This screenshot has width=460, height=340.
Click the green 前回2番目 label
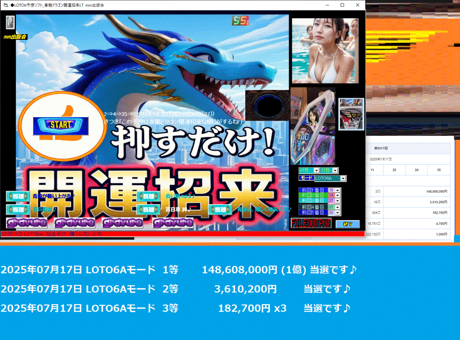point(313,195)
